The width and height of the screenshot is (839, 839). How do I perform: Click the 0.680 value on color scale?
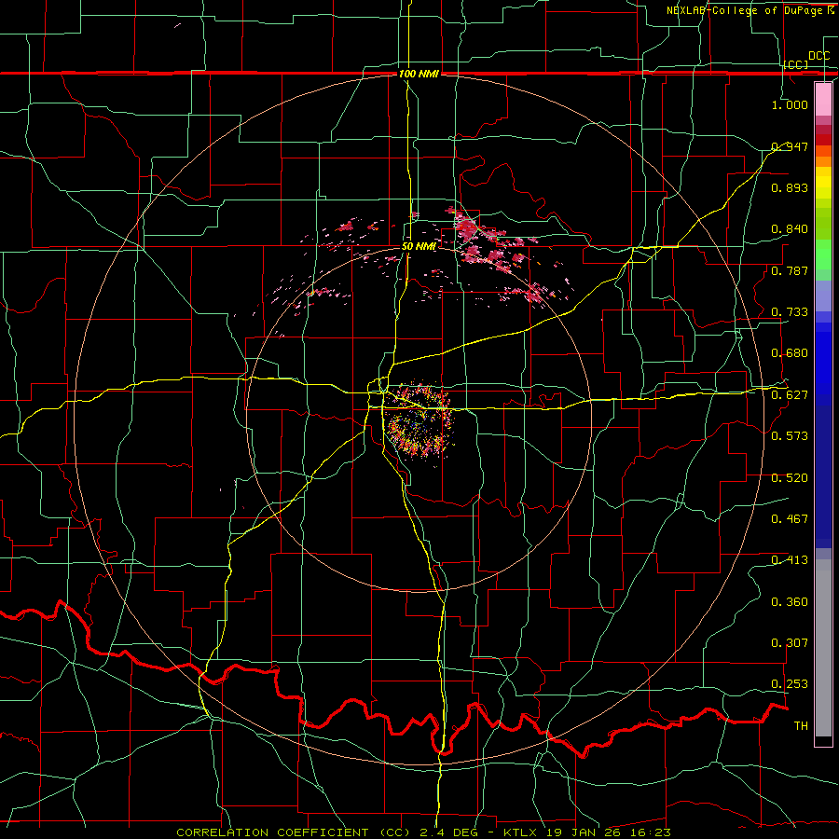click(x=790, y=353)
